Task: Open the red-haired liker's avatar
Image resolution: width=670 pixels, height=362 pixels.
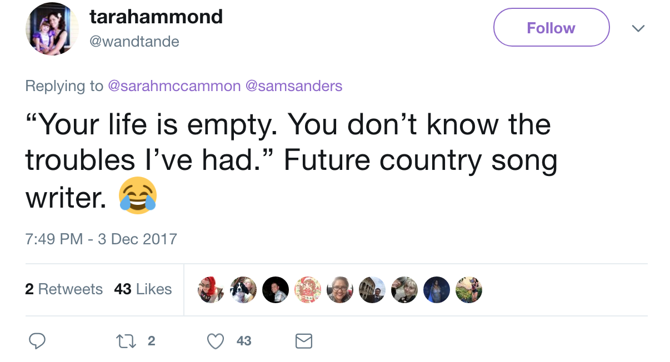Action: point(211,289)
